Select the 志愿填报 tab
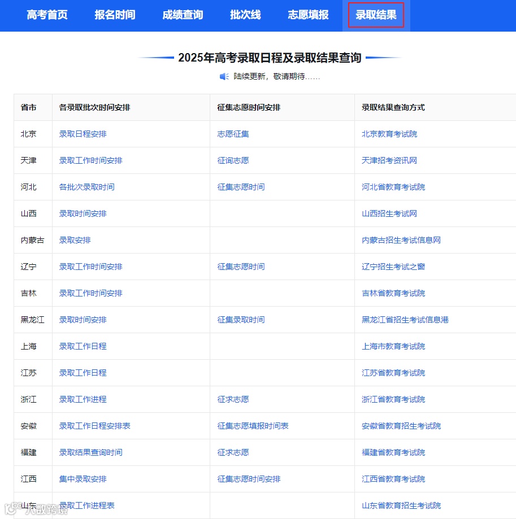 [308, 15]
